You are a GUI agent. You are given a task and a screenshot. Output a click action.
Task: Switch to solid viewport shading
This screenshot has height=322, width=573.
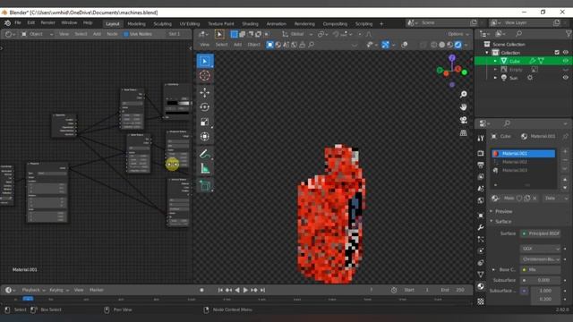tap(441, 45)
